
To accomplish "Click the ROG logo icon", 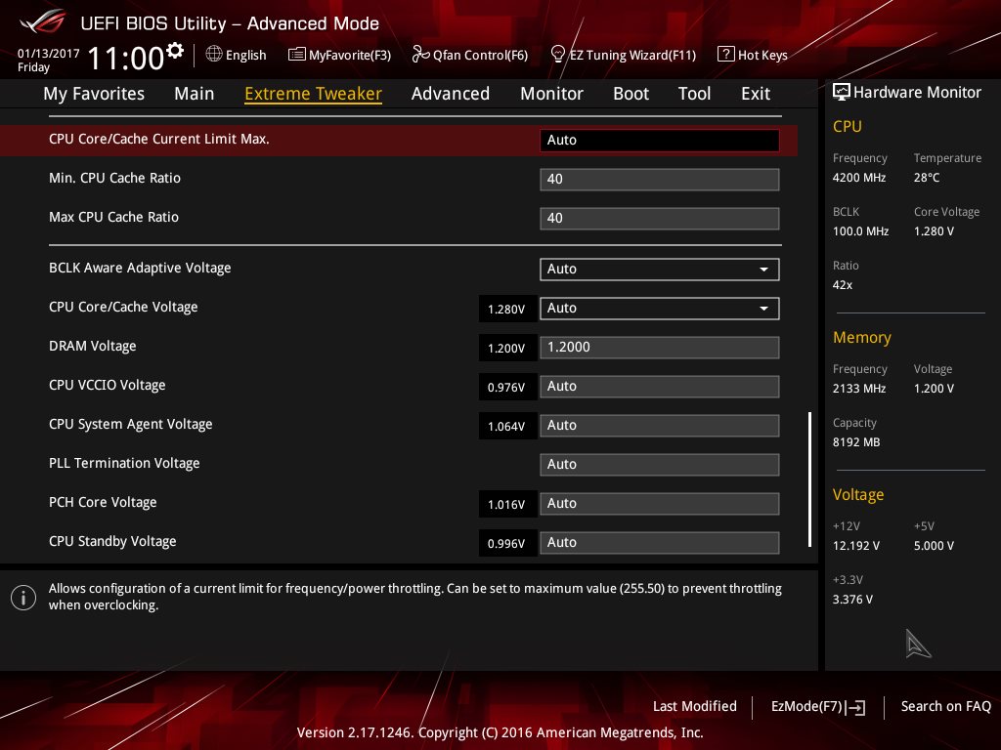I will pos(43,21).
